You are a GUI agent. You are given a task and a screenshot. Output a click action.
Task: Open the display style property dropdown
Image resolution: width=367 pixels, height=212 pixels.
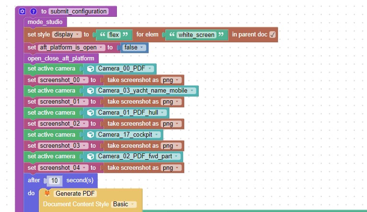pos(67,35)
